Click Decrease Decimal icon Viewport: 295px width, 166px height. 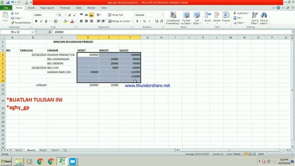pos(161,21)
